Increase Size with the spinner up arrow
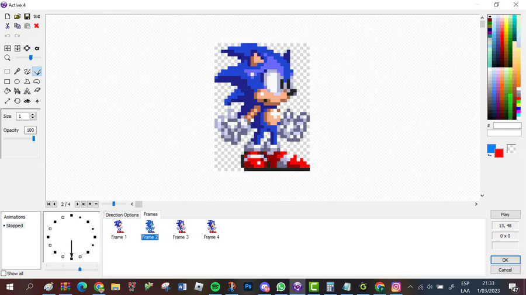526x295 pixels. coord(33,114)
